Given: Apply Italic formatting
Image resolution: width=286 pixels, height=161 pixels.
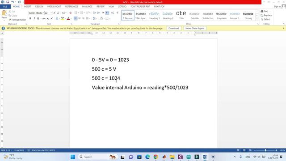Looking at the screenshot, I should 34,18.
